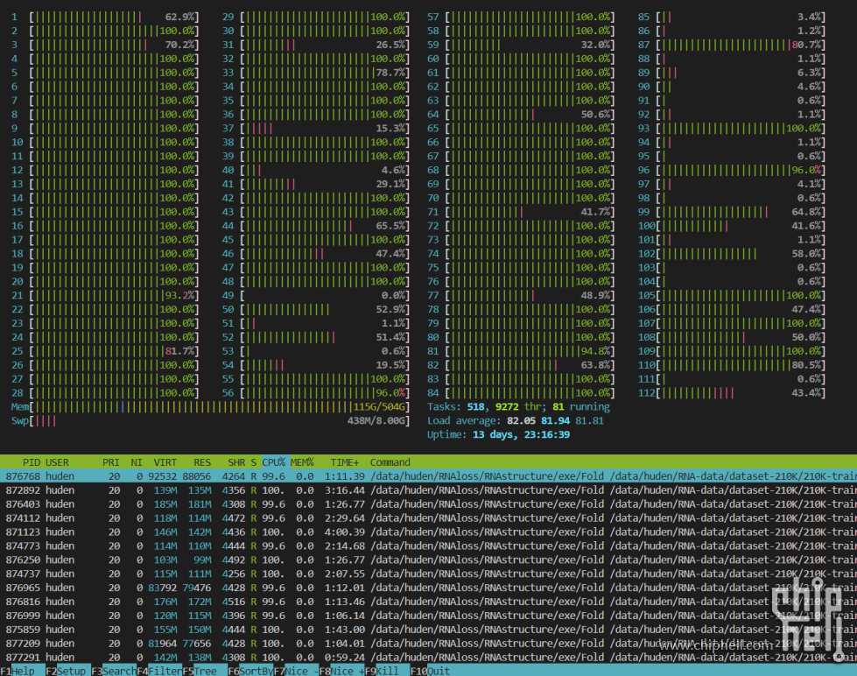This screenshot has width=857, height=676.
Task: Click the CPU 37 meter showing 15.3%
Action: point(316,129)
